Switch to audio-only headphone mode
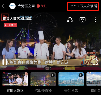The image size is (101, 95). point(70,20)
